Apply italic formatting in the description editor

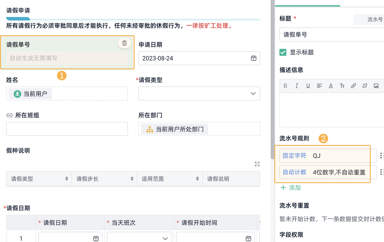click(297, 85)
